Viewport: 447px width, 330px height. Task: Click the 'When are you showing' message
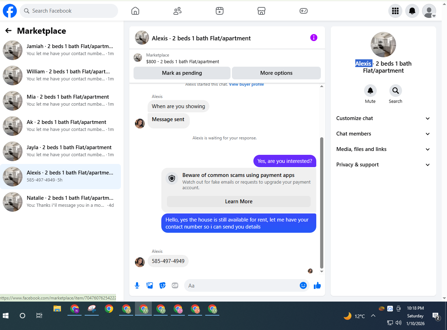(x=178, y=106)
